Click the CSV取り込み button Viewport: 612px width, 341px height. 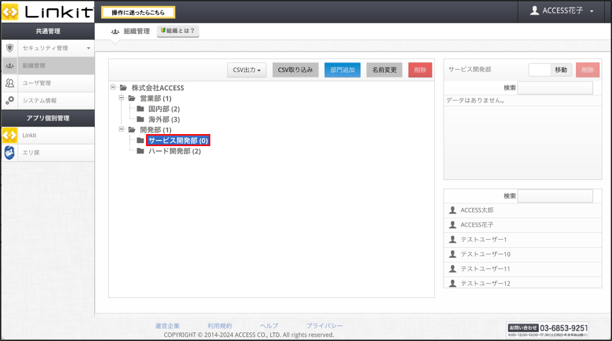click(x=295, y=70)
